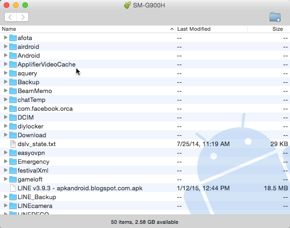
Task: Click the diylocker folder icon
Action: [x=13, y=126]
